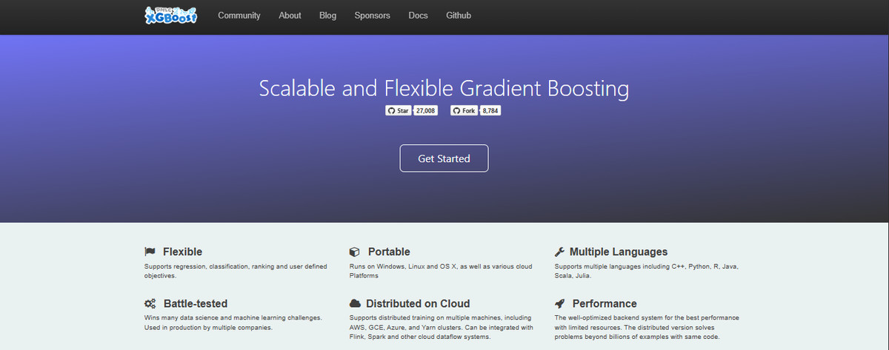
Task: Click the wrench icon beside Multiple Languages
Action: coord(559,252)
